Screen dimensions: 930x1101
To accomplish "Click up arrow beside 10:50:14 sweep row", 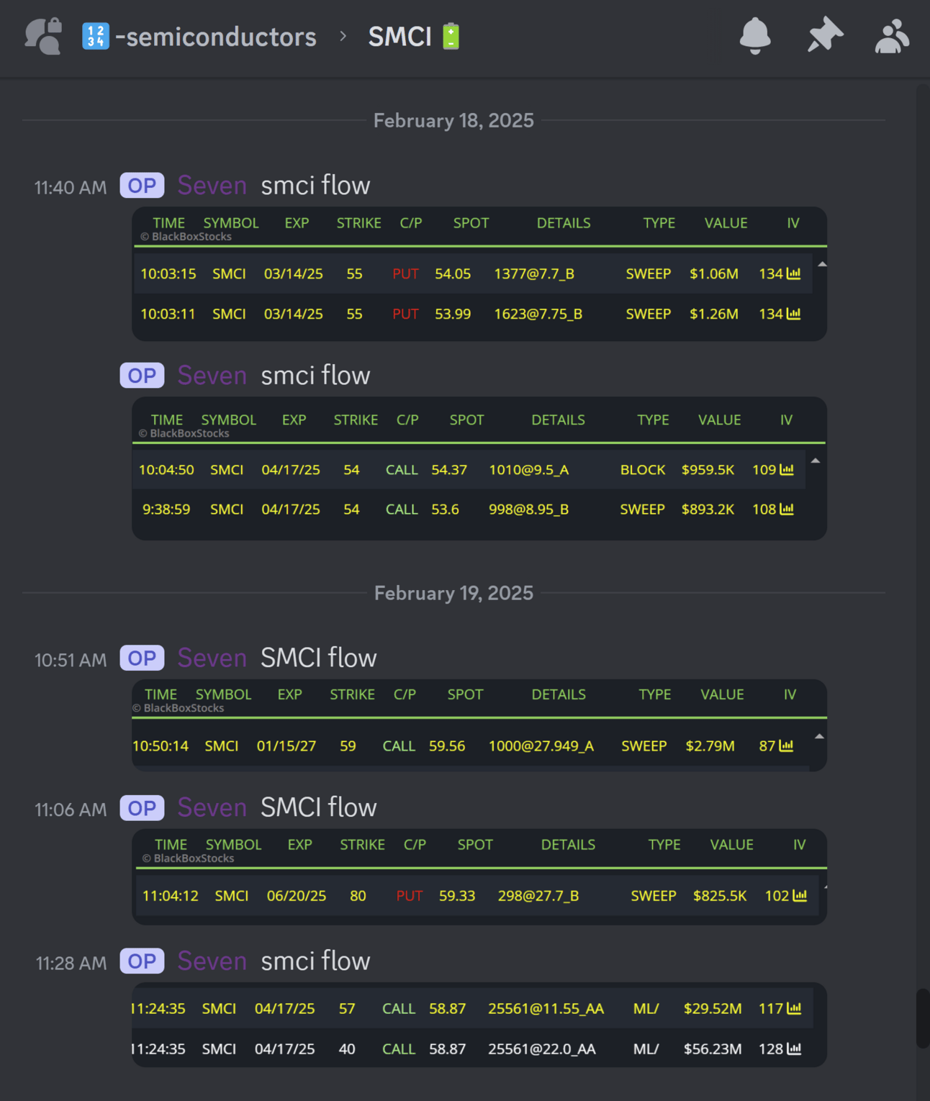I will (x=819, y=736).
